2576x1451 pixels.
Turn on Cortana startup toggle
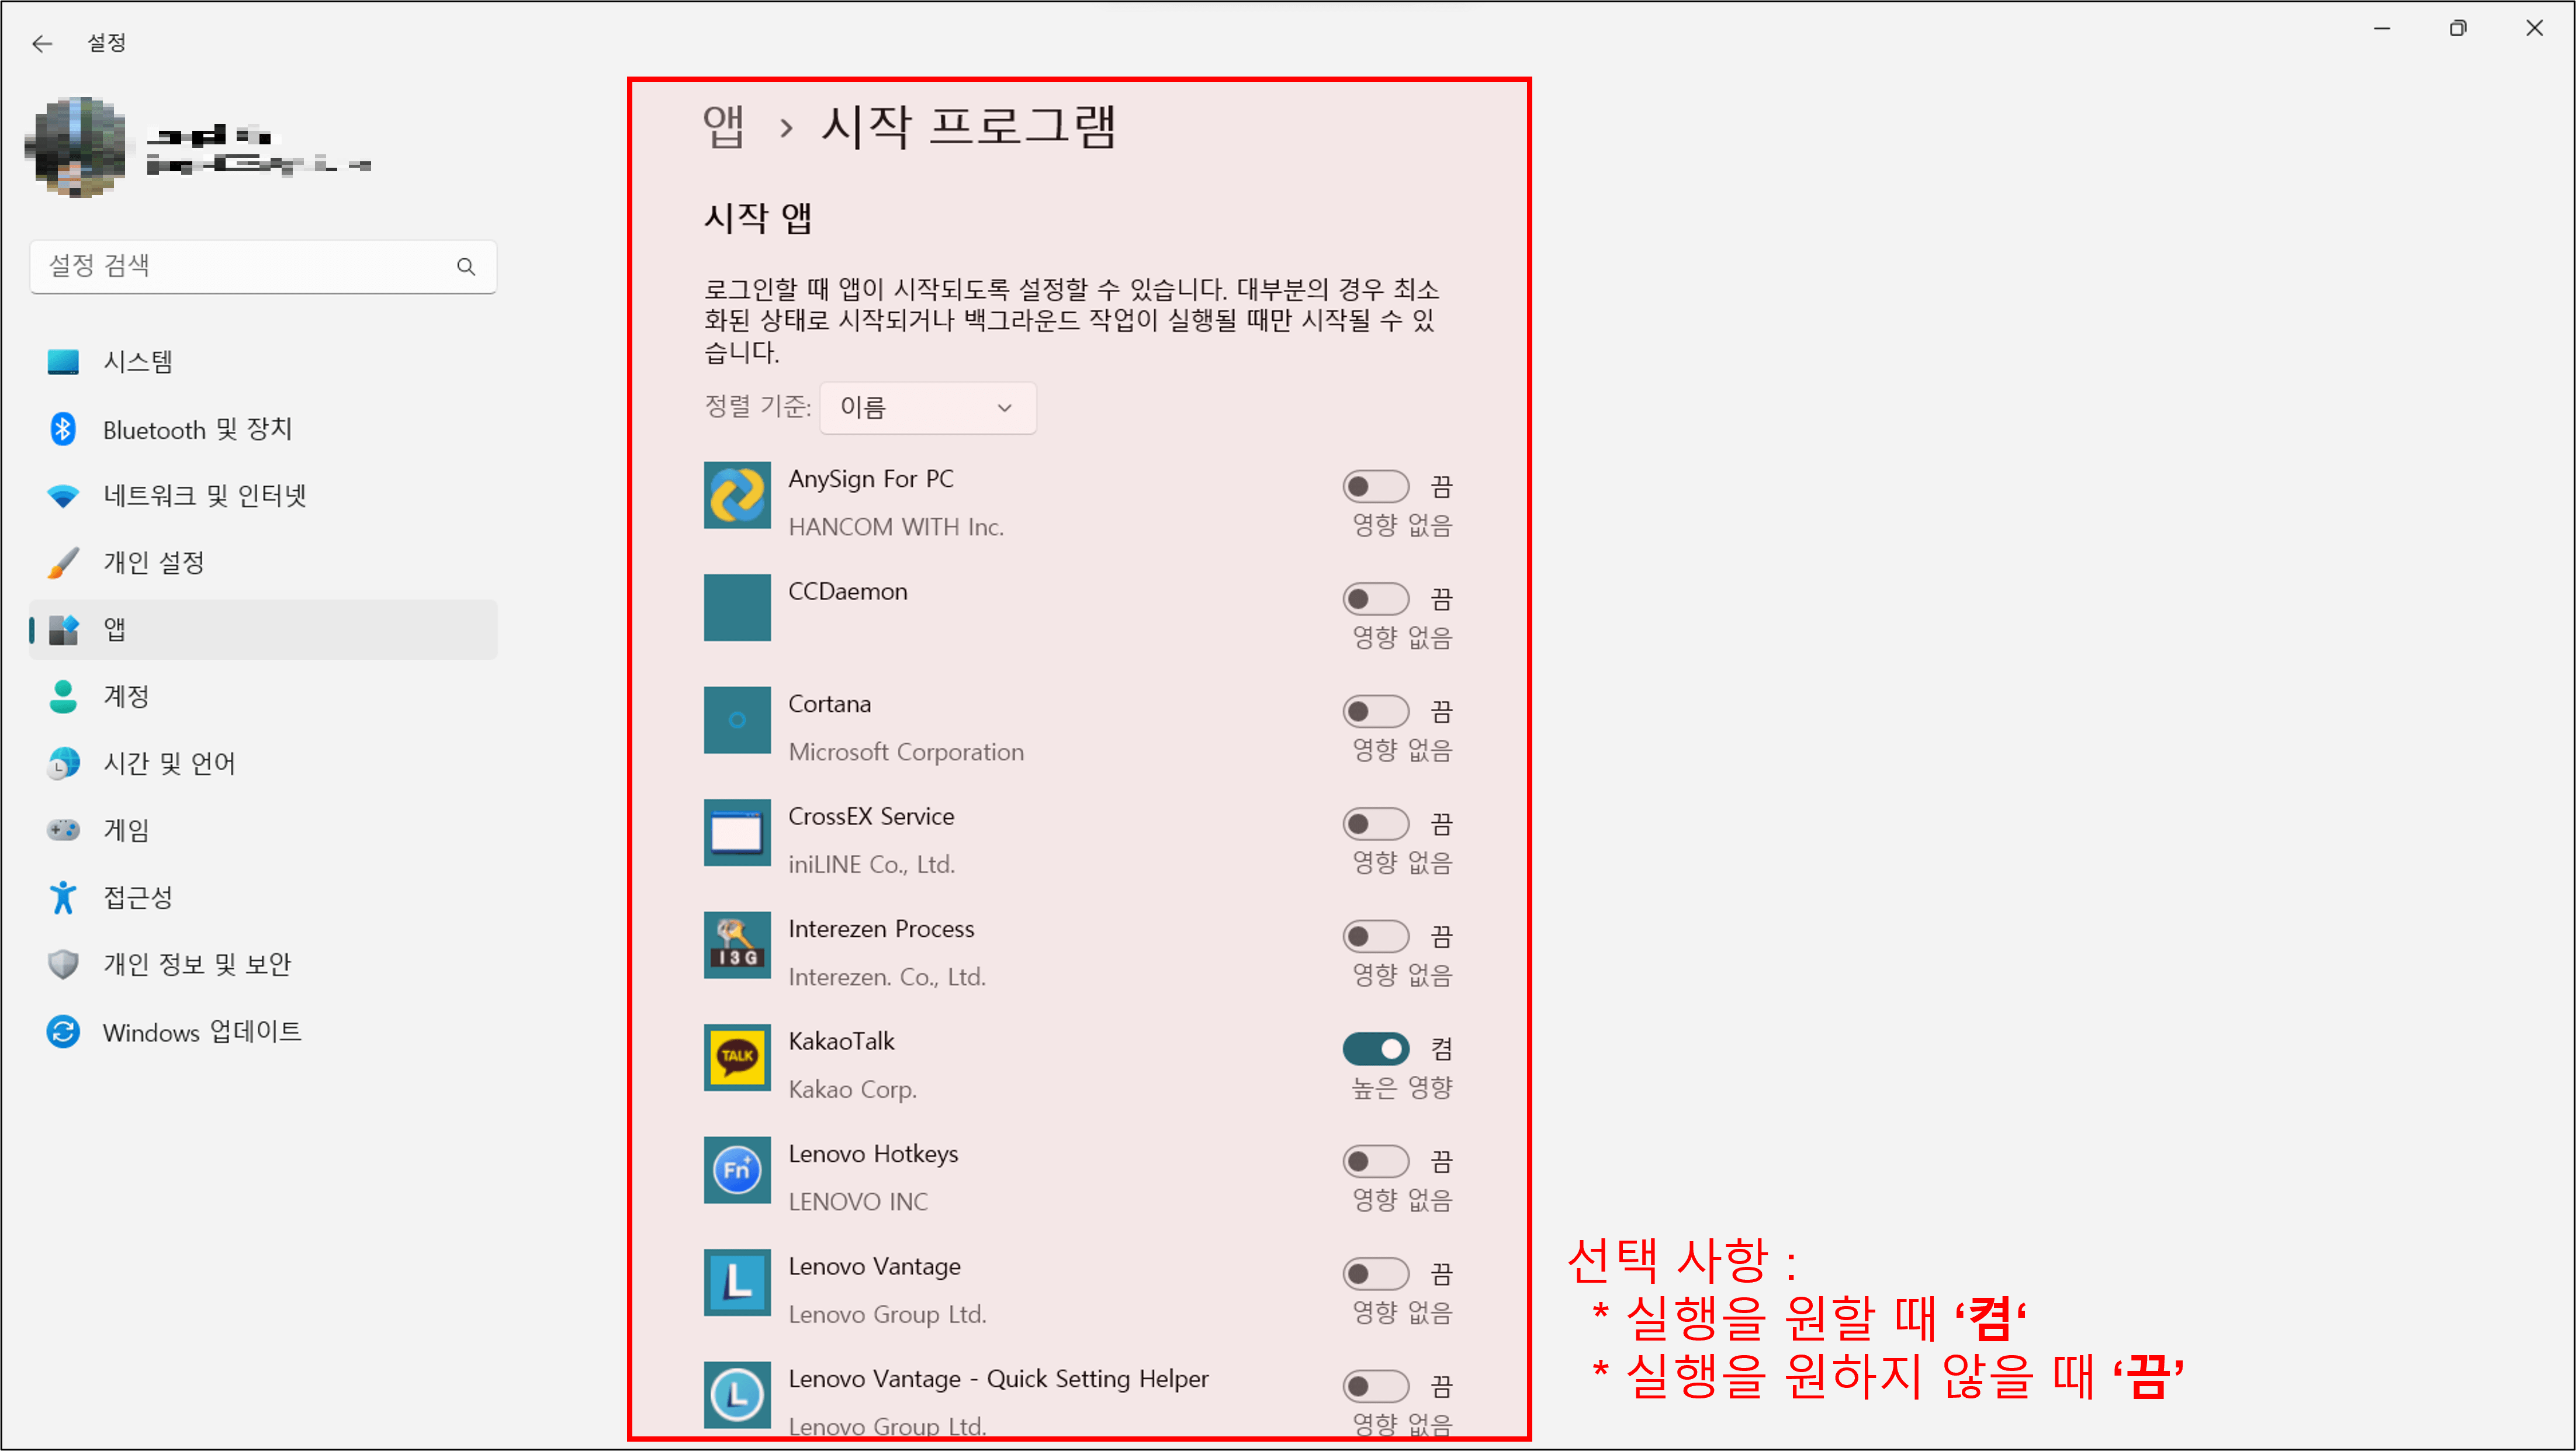(x=1375, y=712)
